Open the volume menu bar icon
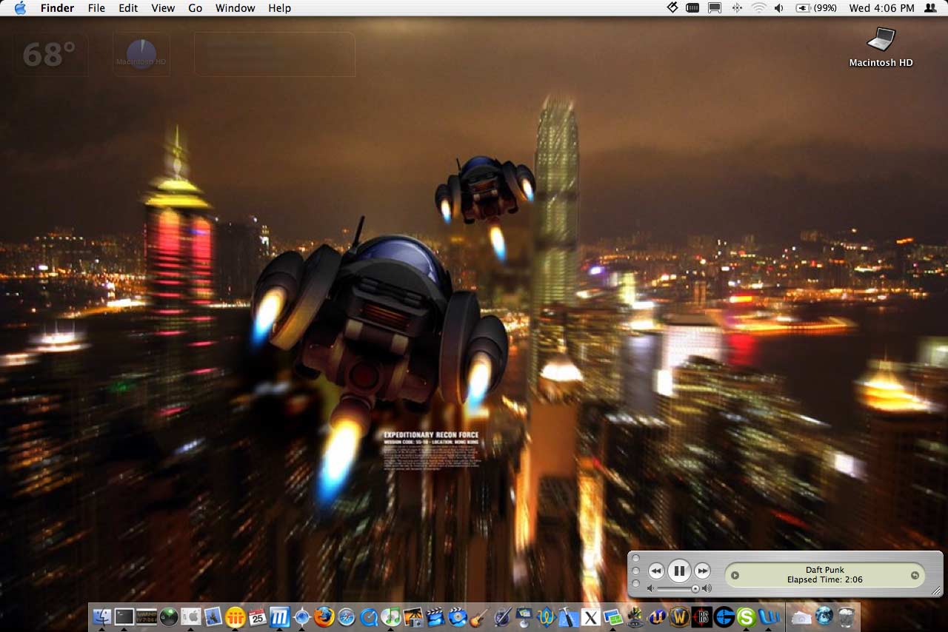Viewport: 948px width, 632px height. 779,8
